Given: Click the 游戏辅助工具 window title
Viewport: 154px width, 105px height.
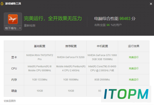Looking at the screenshot, I should click(13, 4).
